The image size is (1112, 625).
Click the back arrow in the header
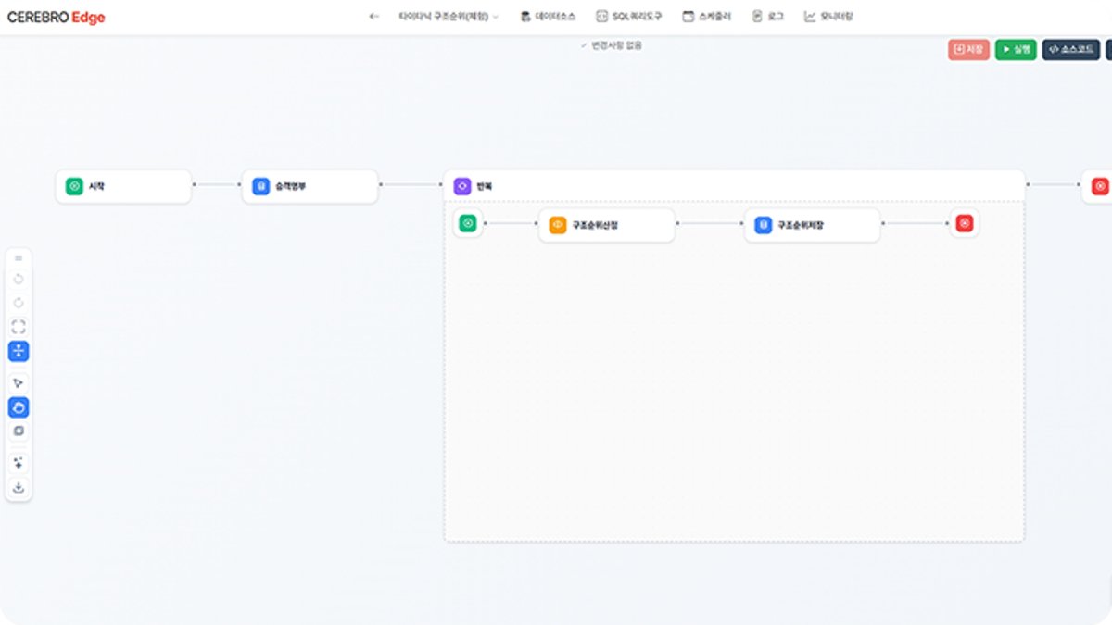click(373, 17)
